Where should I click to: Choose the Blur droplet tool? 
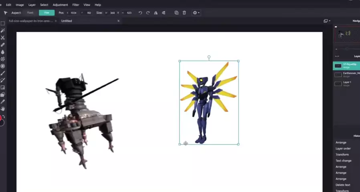point(3,52)
